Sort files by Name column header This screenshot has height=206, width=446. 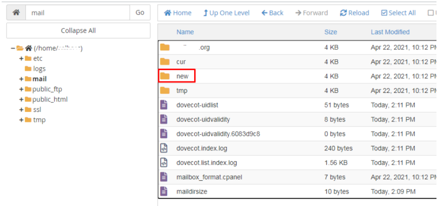(x=185, y=32)
